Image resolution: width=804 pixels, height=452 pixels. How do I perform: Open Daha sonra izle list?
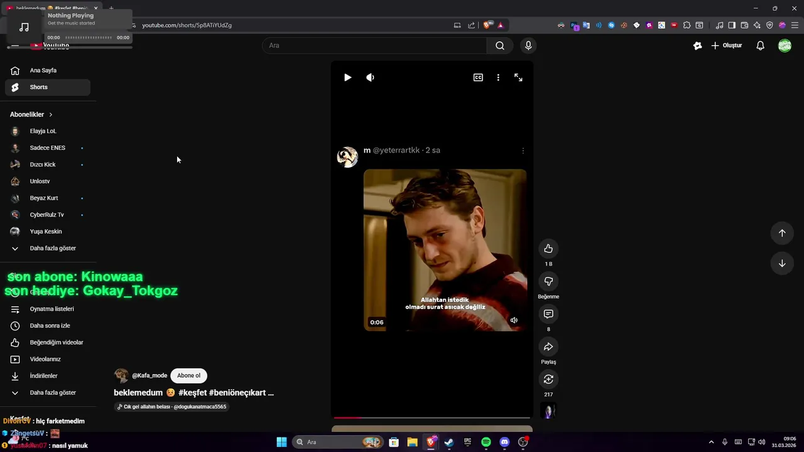[x=48, y=326]
